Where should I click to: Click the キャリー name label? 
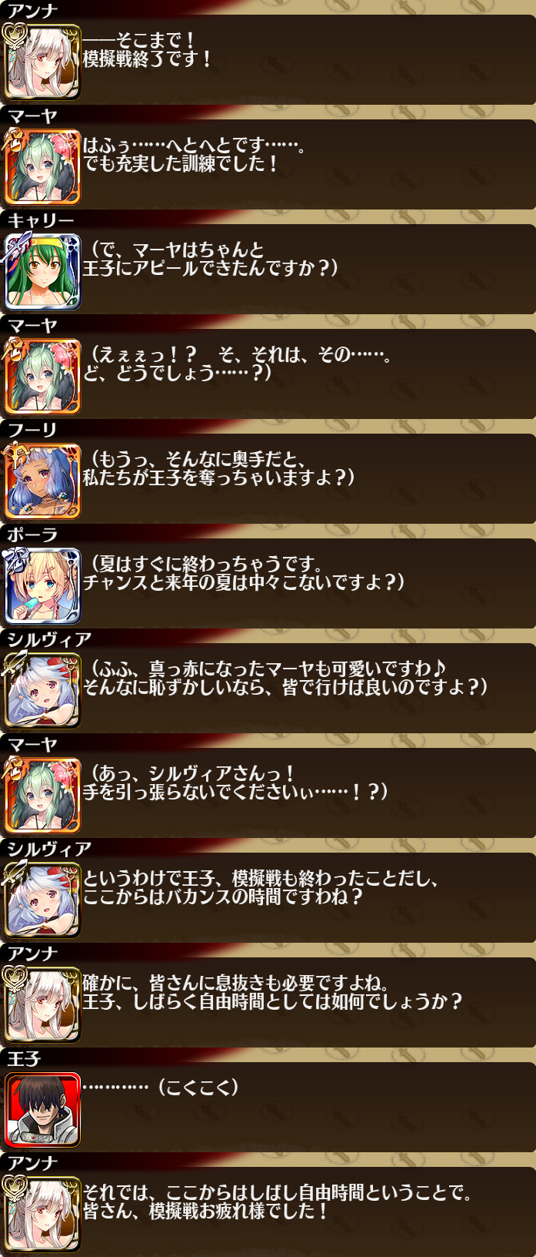coord(41,221)
